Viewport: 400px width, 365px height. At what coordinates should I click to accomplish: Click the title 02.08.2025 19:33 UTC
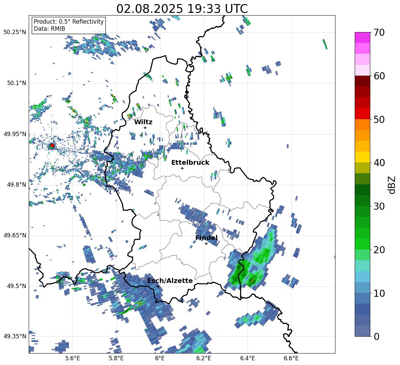pos(182,9)
